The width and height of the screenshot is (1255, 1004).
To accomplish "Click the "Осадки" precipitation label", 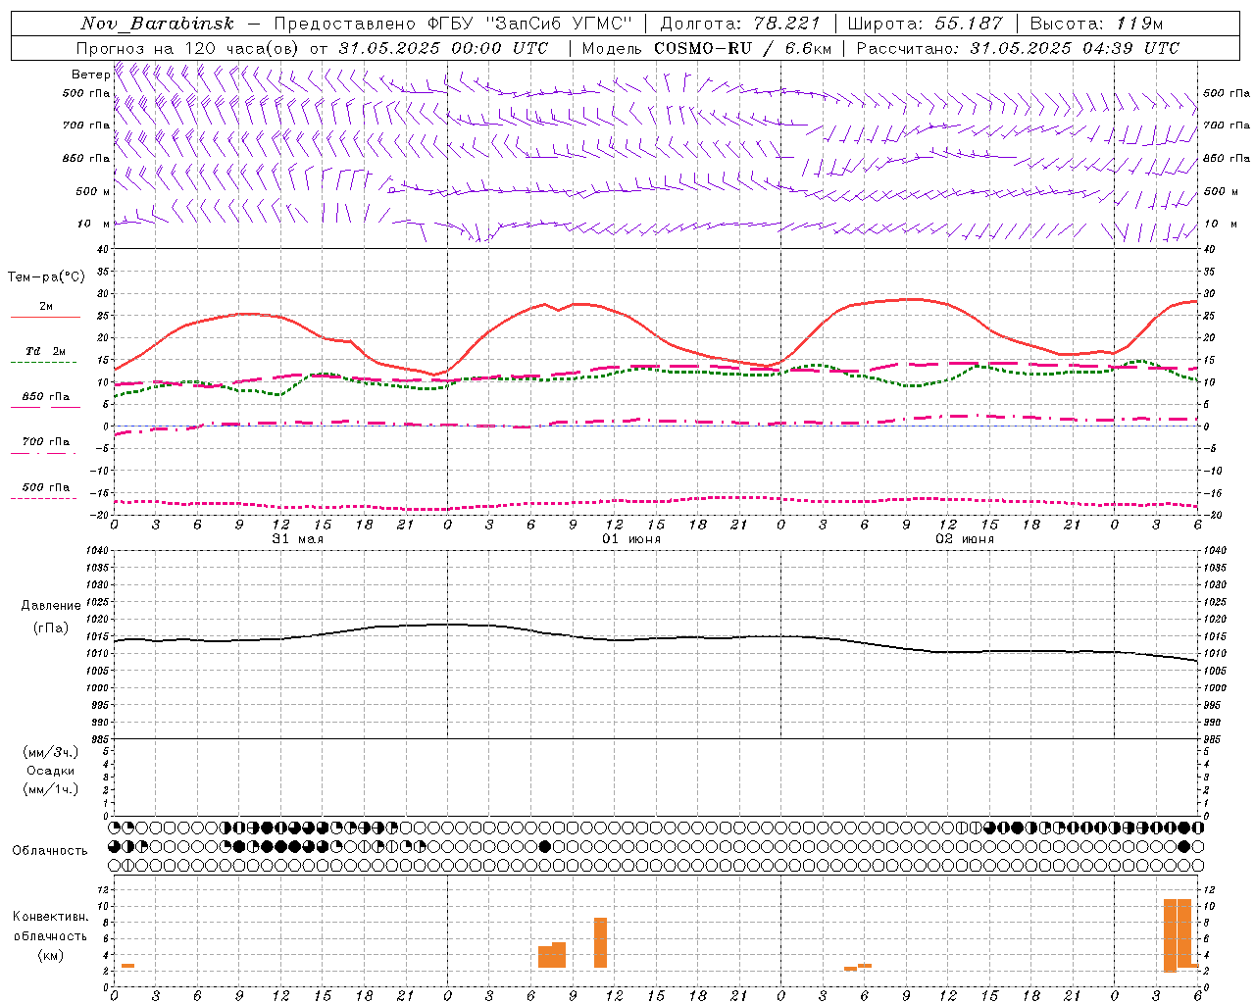I will point(51,771).
